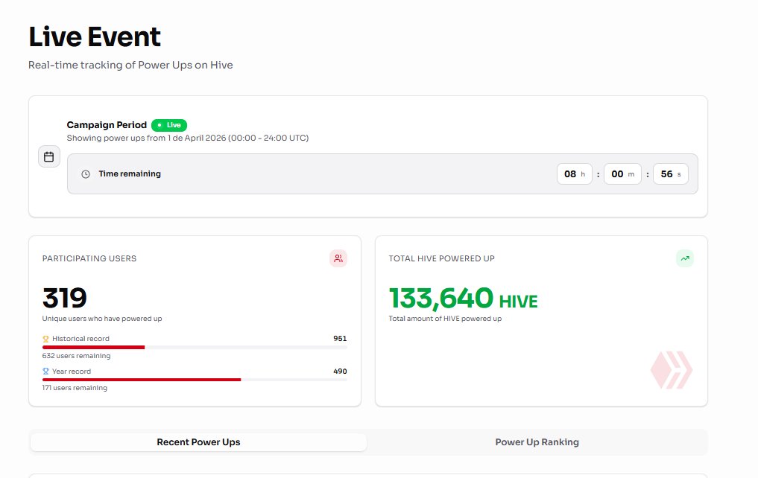
Task: Click the clock icon next to Time remaining
Action: pos(86,174)
